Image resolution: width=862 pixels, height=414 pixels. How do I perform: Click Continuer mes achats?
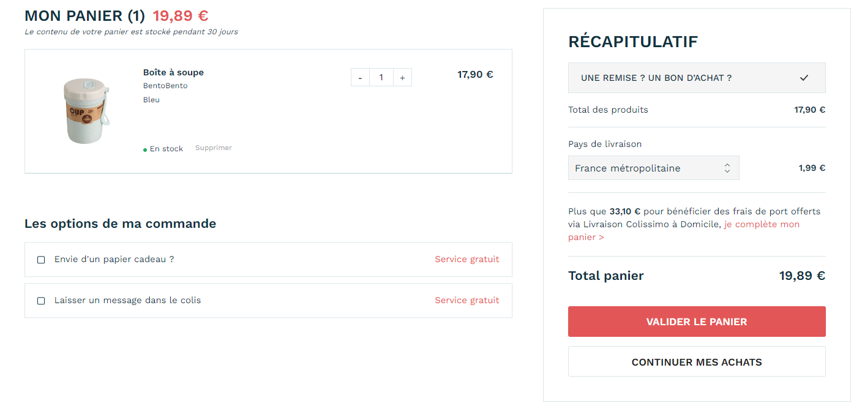697,362
